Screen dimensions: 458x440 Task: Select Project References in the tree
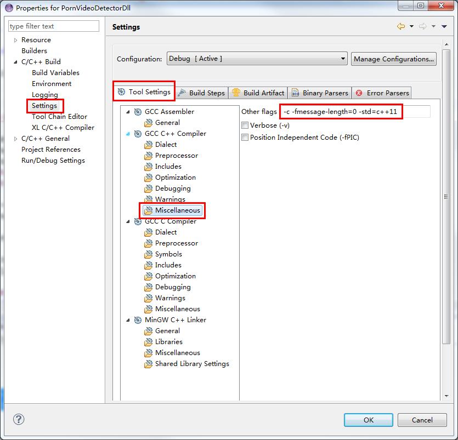(51, 150)
